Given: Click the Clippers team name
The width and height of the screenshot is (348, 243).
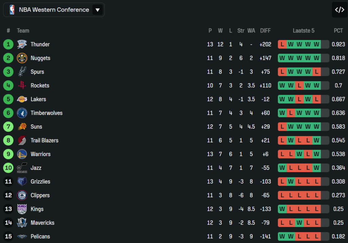Looking at the screenshot, I should (40, 195).
